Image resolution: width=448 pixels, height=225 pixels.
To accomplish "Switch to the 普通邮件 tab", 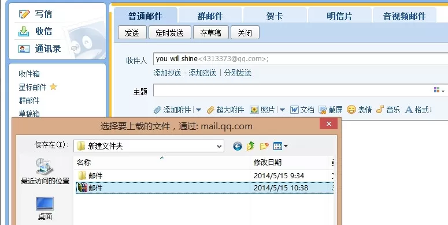I will point(146,16).
